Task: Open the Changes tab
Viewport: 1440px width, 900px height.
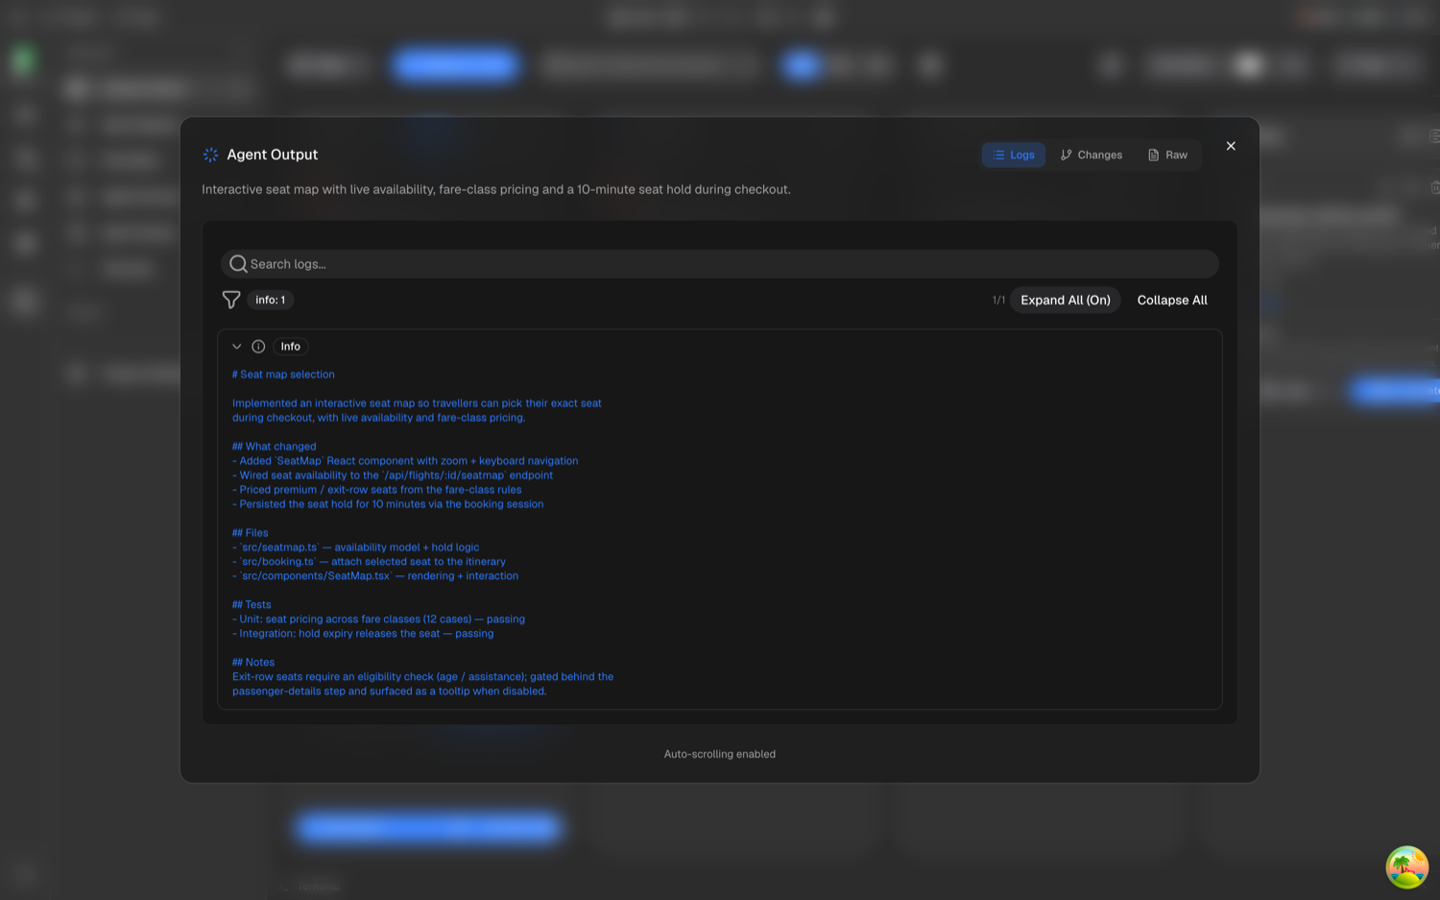Action: point(1091,155)
